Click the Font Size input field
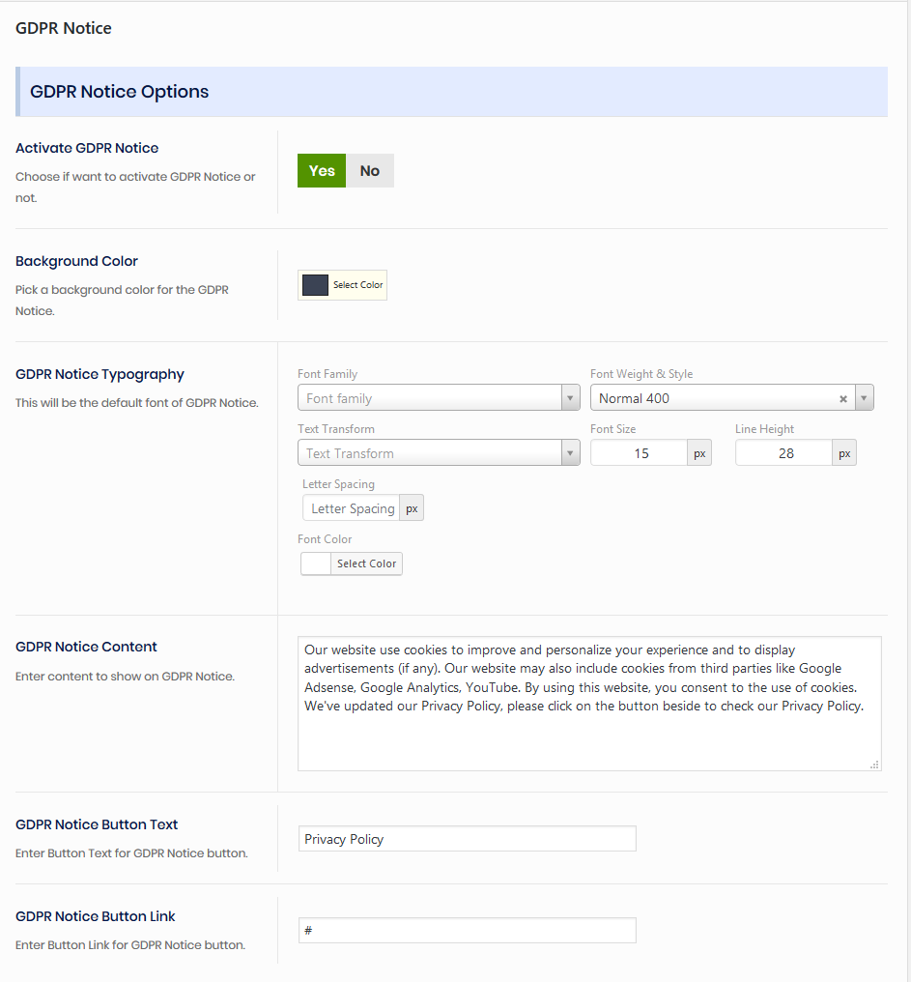This screenshot has width=911, height=982. point(640,453)
